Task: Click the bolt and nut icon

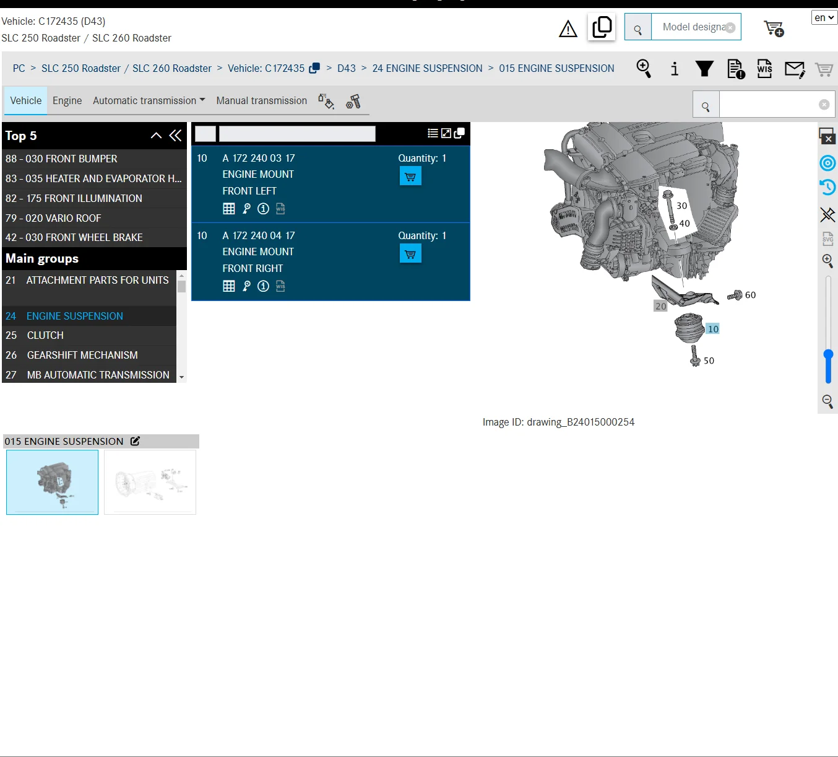Action: point(353,101)
